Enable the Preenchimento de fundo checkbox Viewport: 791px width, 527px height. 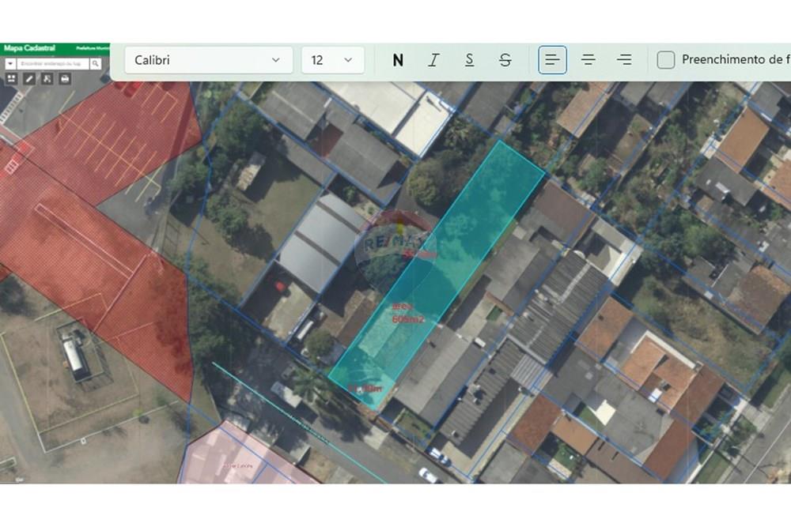(x=666, y=60)
